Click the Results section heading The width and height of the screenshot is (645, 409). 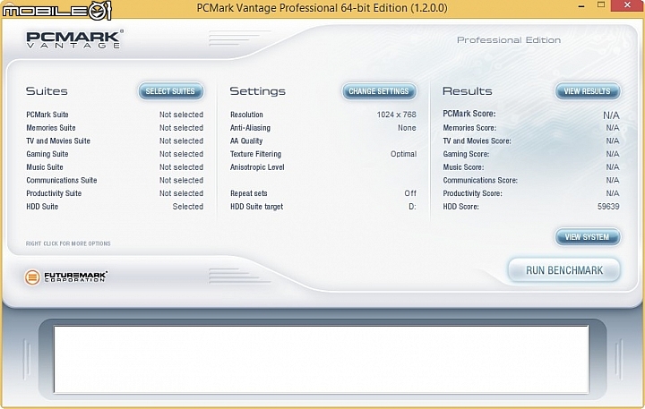tap(468, 91)
